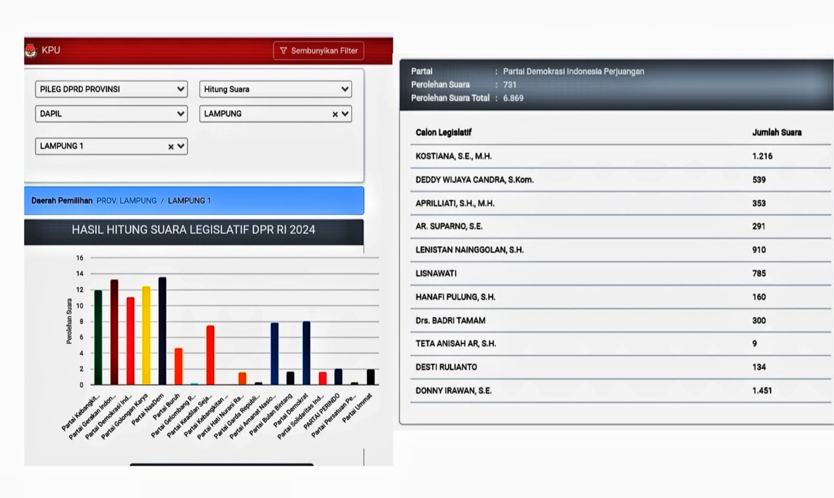Click the dark red Partai Gerakan Indonesia bar

coord(114,332)
